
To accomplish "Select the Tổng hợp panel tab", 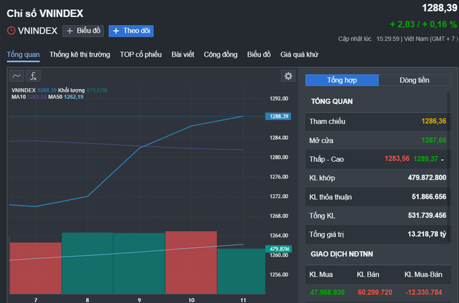I will click(x=342, y=80).
